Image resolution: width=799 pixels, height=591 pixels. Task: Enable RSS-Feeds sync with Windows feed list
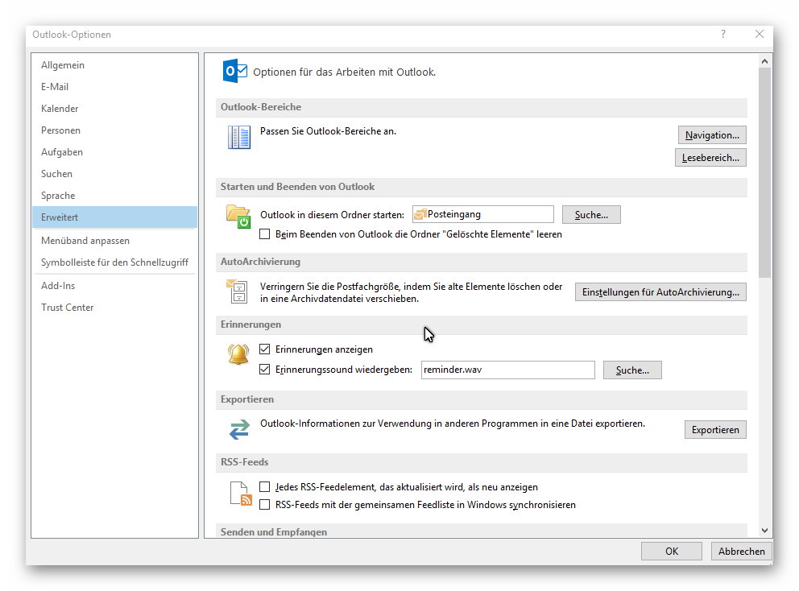click(264, 505)
